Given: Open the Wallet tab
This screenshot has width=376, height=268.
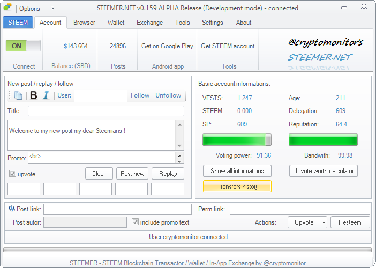Looking at the screenshot, I should 116,23.
